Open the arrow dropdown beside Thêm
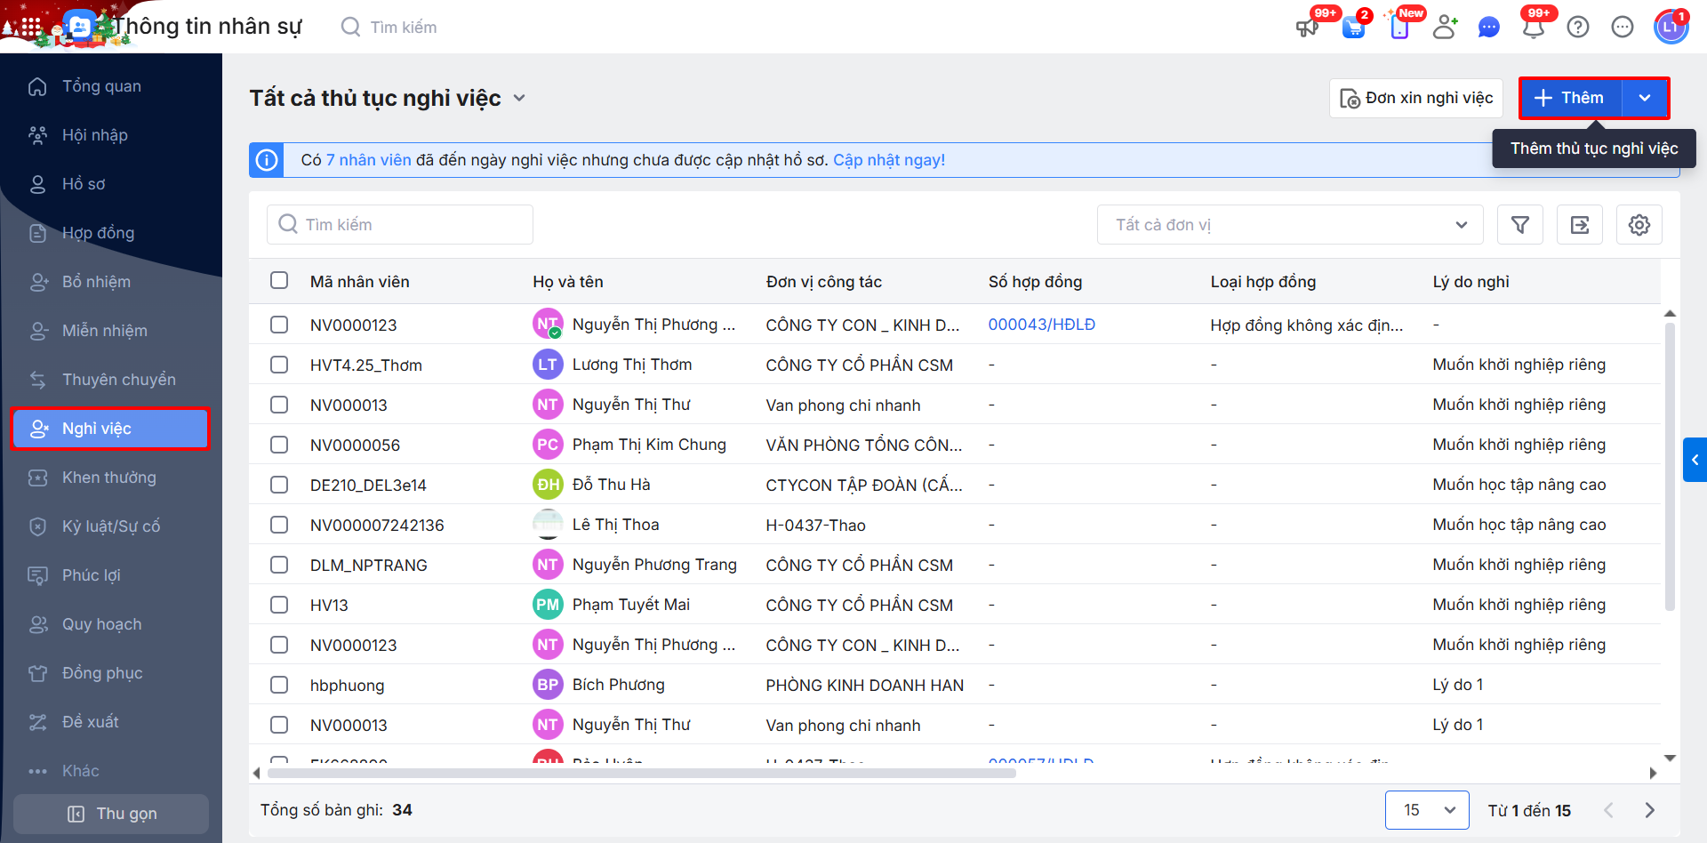Screen dimensions: 1707x843 [1645, 98]
